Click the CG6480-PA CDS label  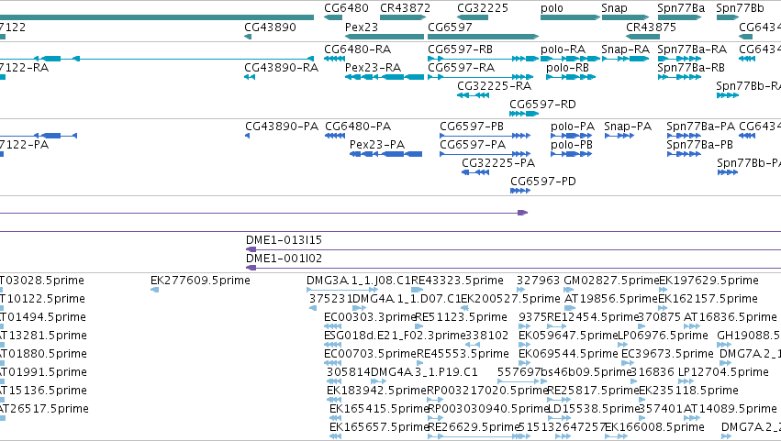point(358,127)
